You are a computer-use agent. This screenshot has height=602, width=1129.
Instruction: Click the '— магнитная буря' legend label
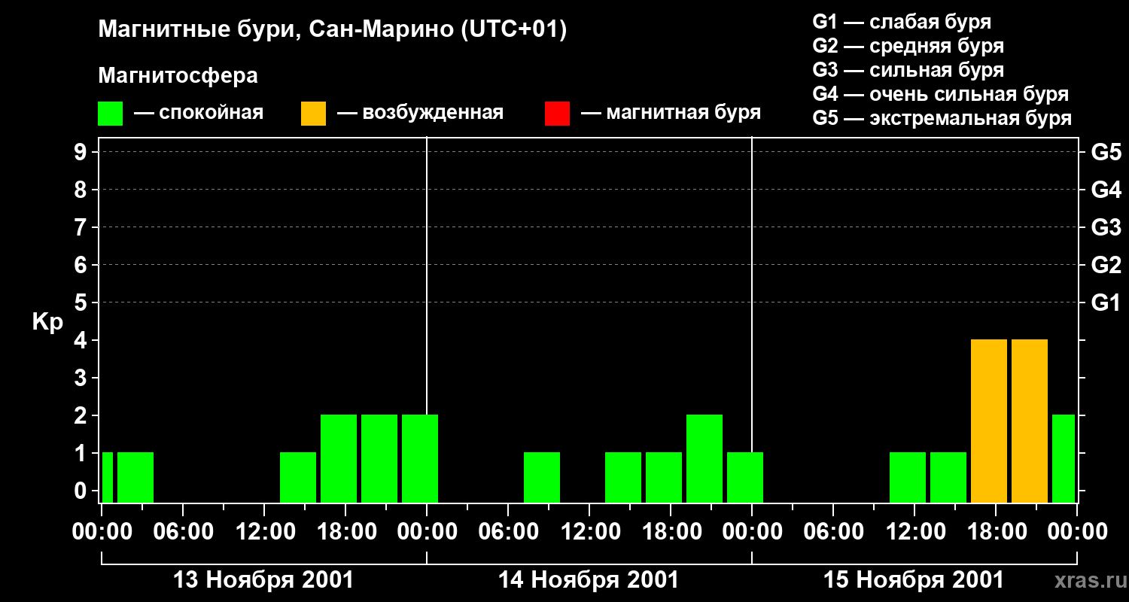coord(671,113)
